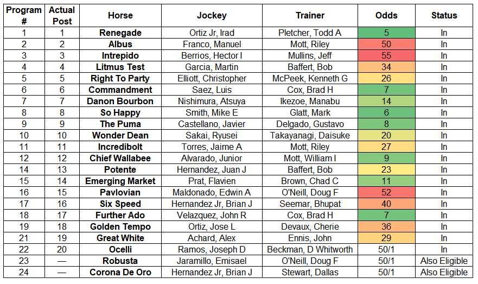Click trainer Takayanagi, Daisuke
This screenshot has height=284, width=478.
point(310,135)
